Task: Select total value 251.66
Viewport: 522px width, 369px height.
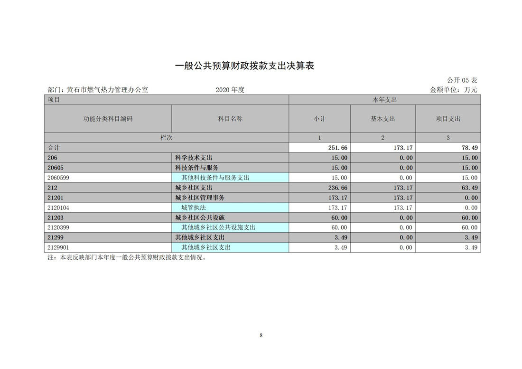Action: coord(337,148)
